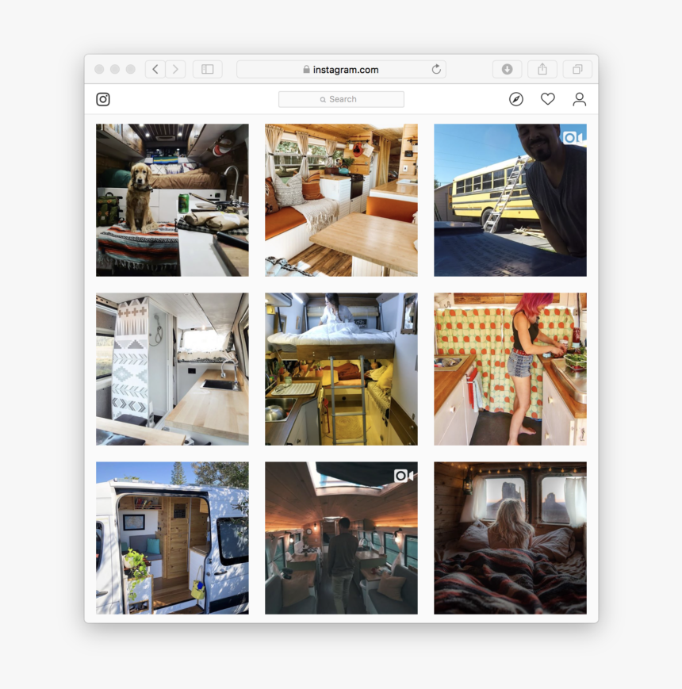The width and height of the screenshot is (682, 689).
Task: Click the Safari share icon
Action: point(542,70)
